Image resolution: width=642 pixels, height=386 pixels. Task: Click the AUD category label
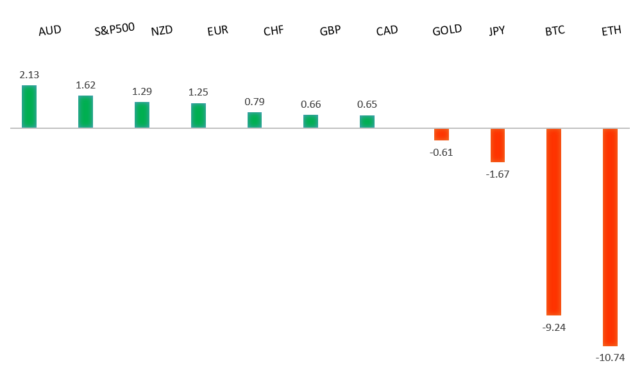pos(50,31)
